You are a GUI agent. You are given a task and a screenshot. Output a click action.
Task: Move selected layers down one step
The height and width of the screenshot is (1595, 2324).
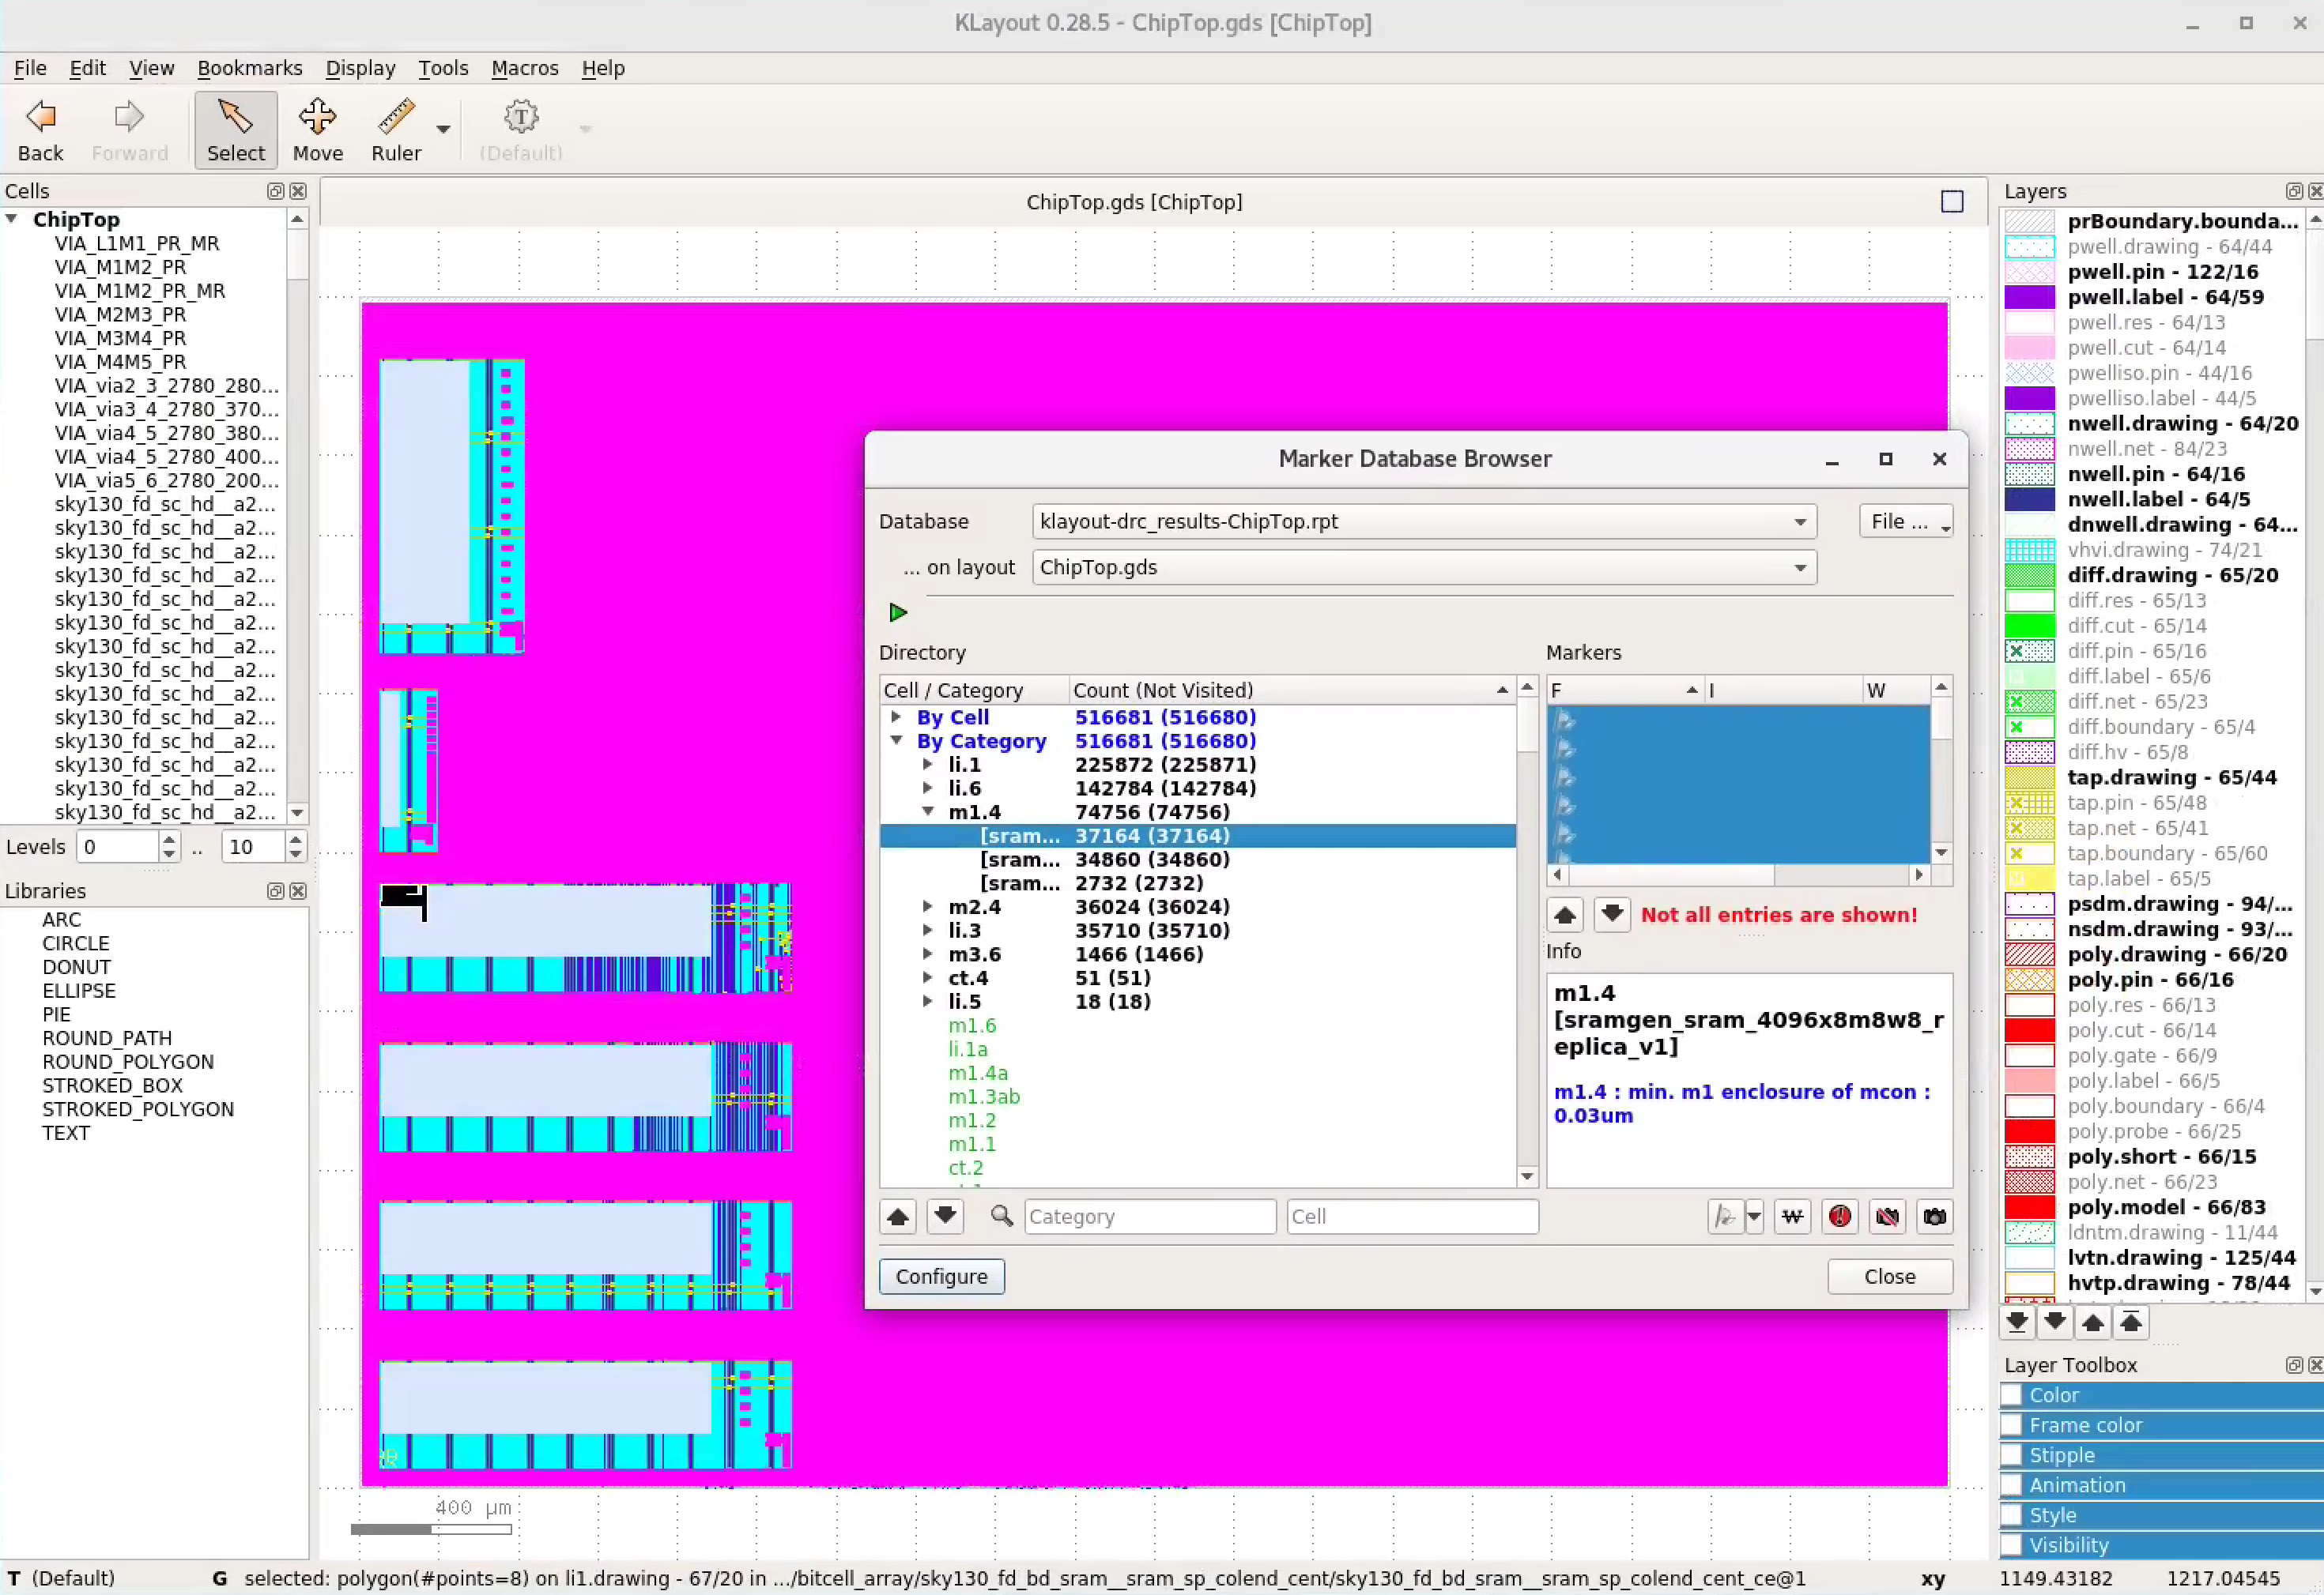(x=2055, y=1322)
